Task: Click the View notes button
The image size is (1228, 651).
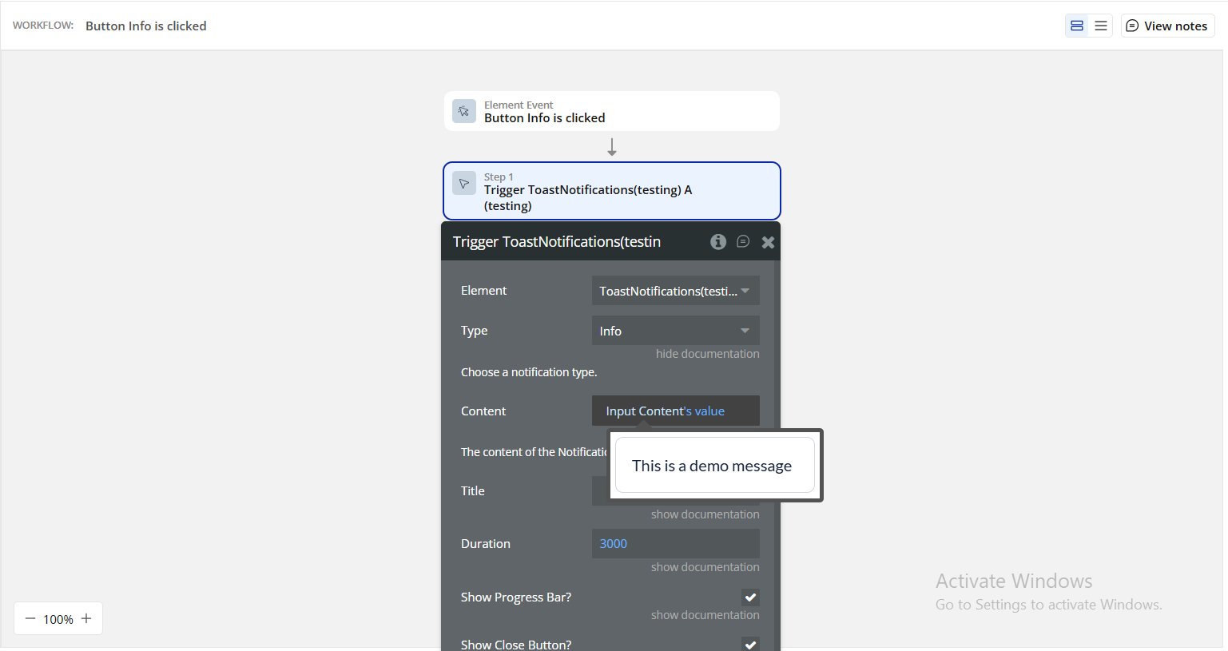Action: (x=1167, y=26)
